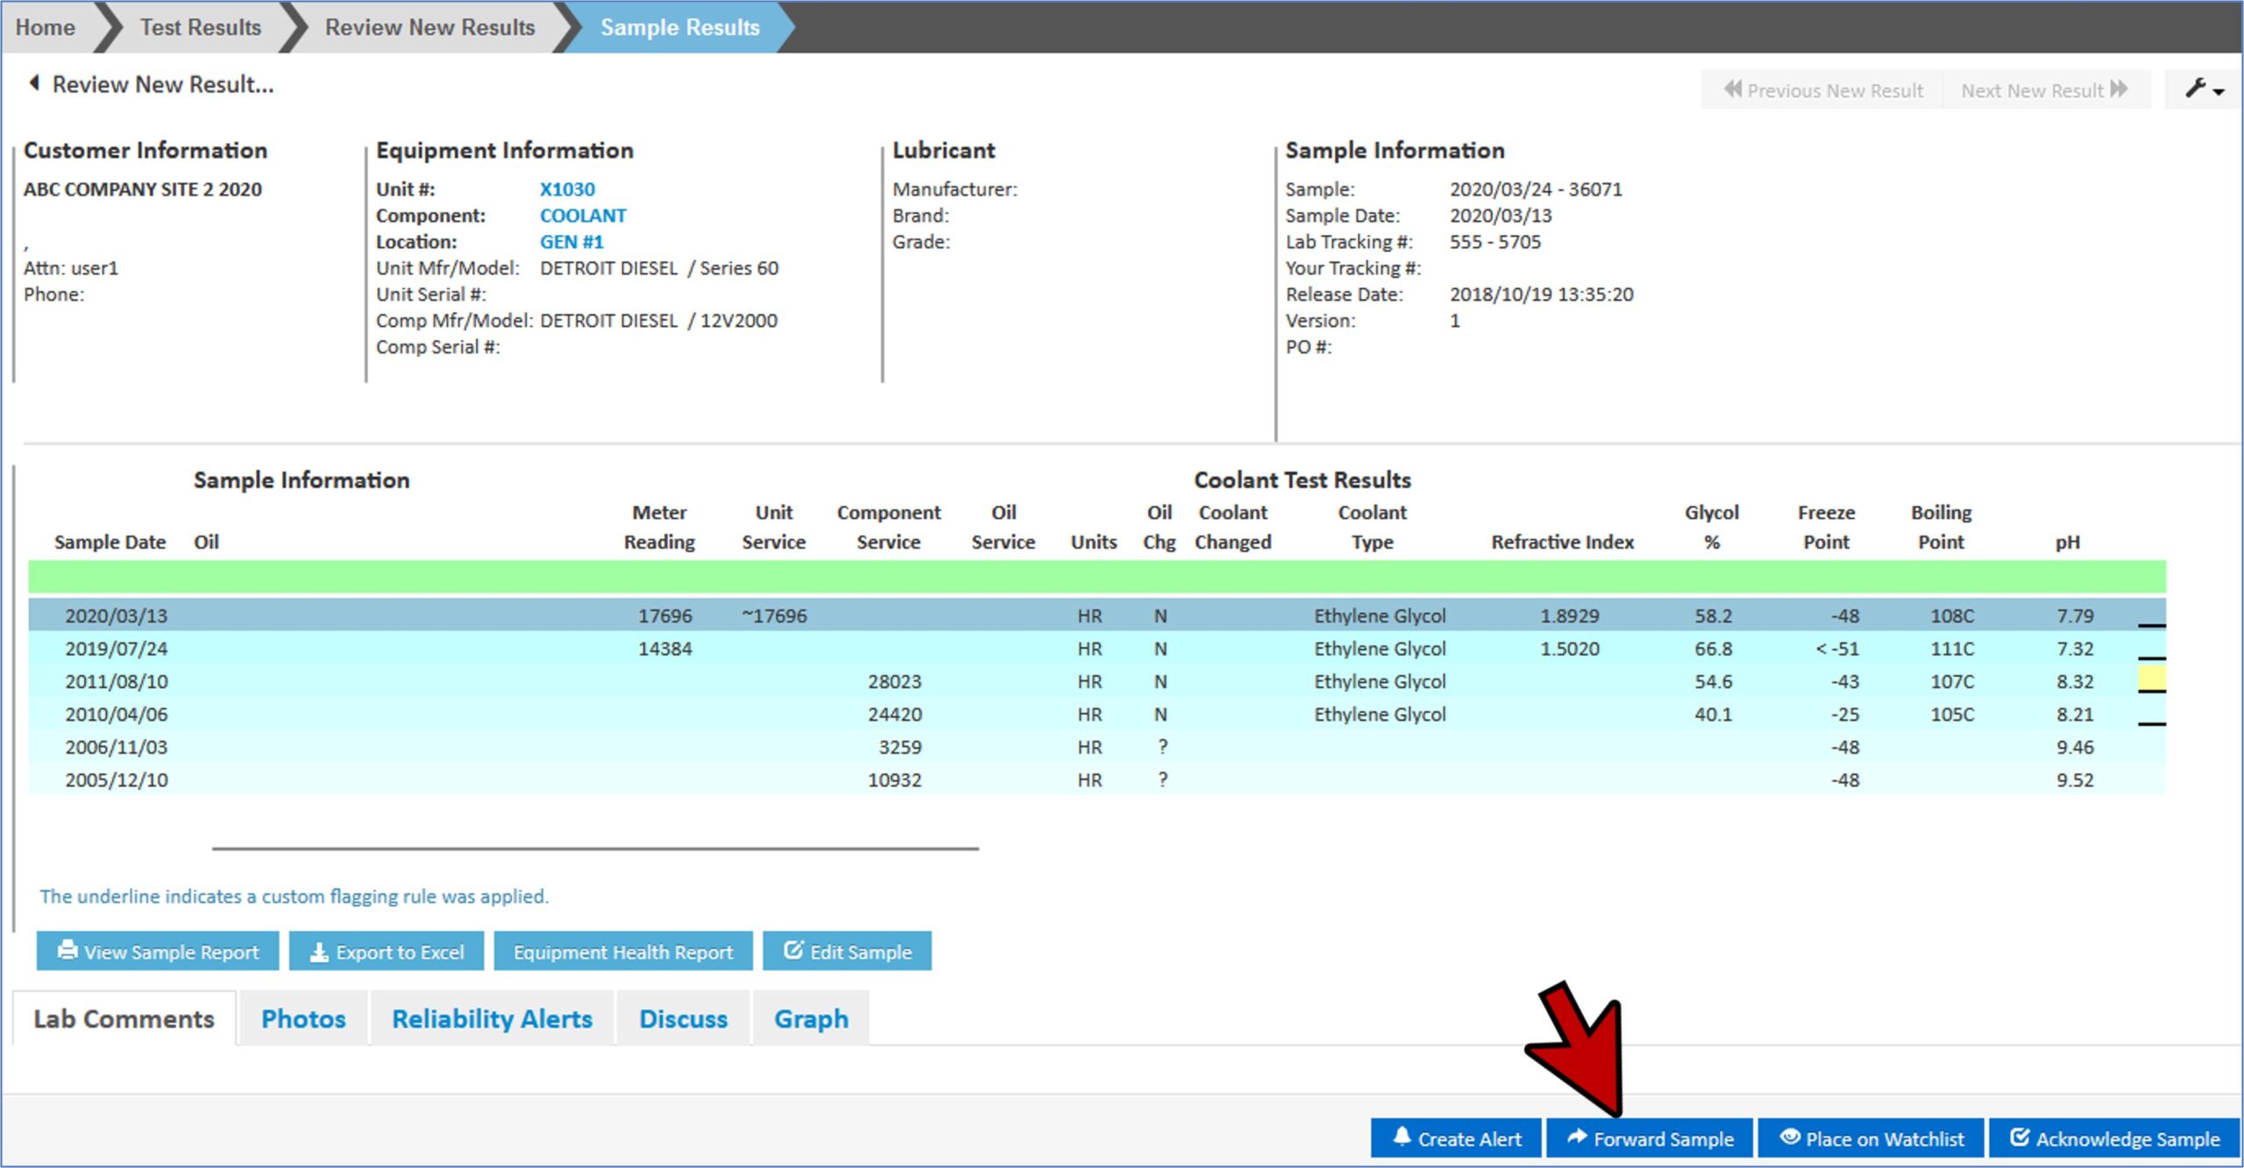Open the View Sample Report printer button

coord(158,951)
